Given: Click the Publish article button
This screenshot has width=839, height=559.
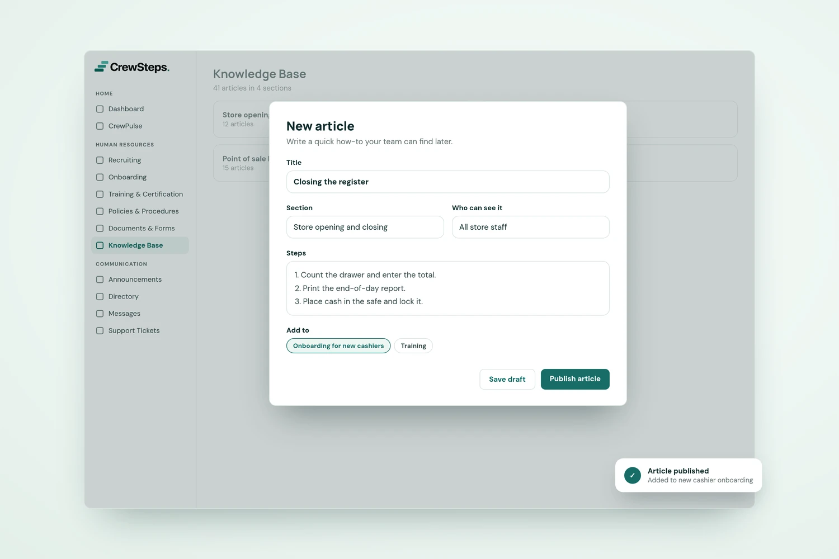Looking at the screenshot, I should [x=575, y=379].
